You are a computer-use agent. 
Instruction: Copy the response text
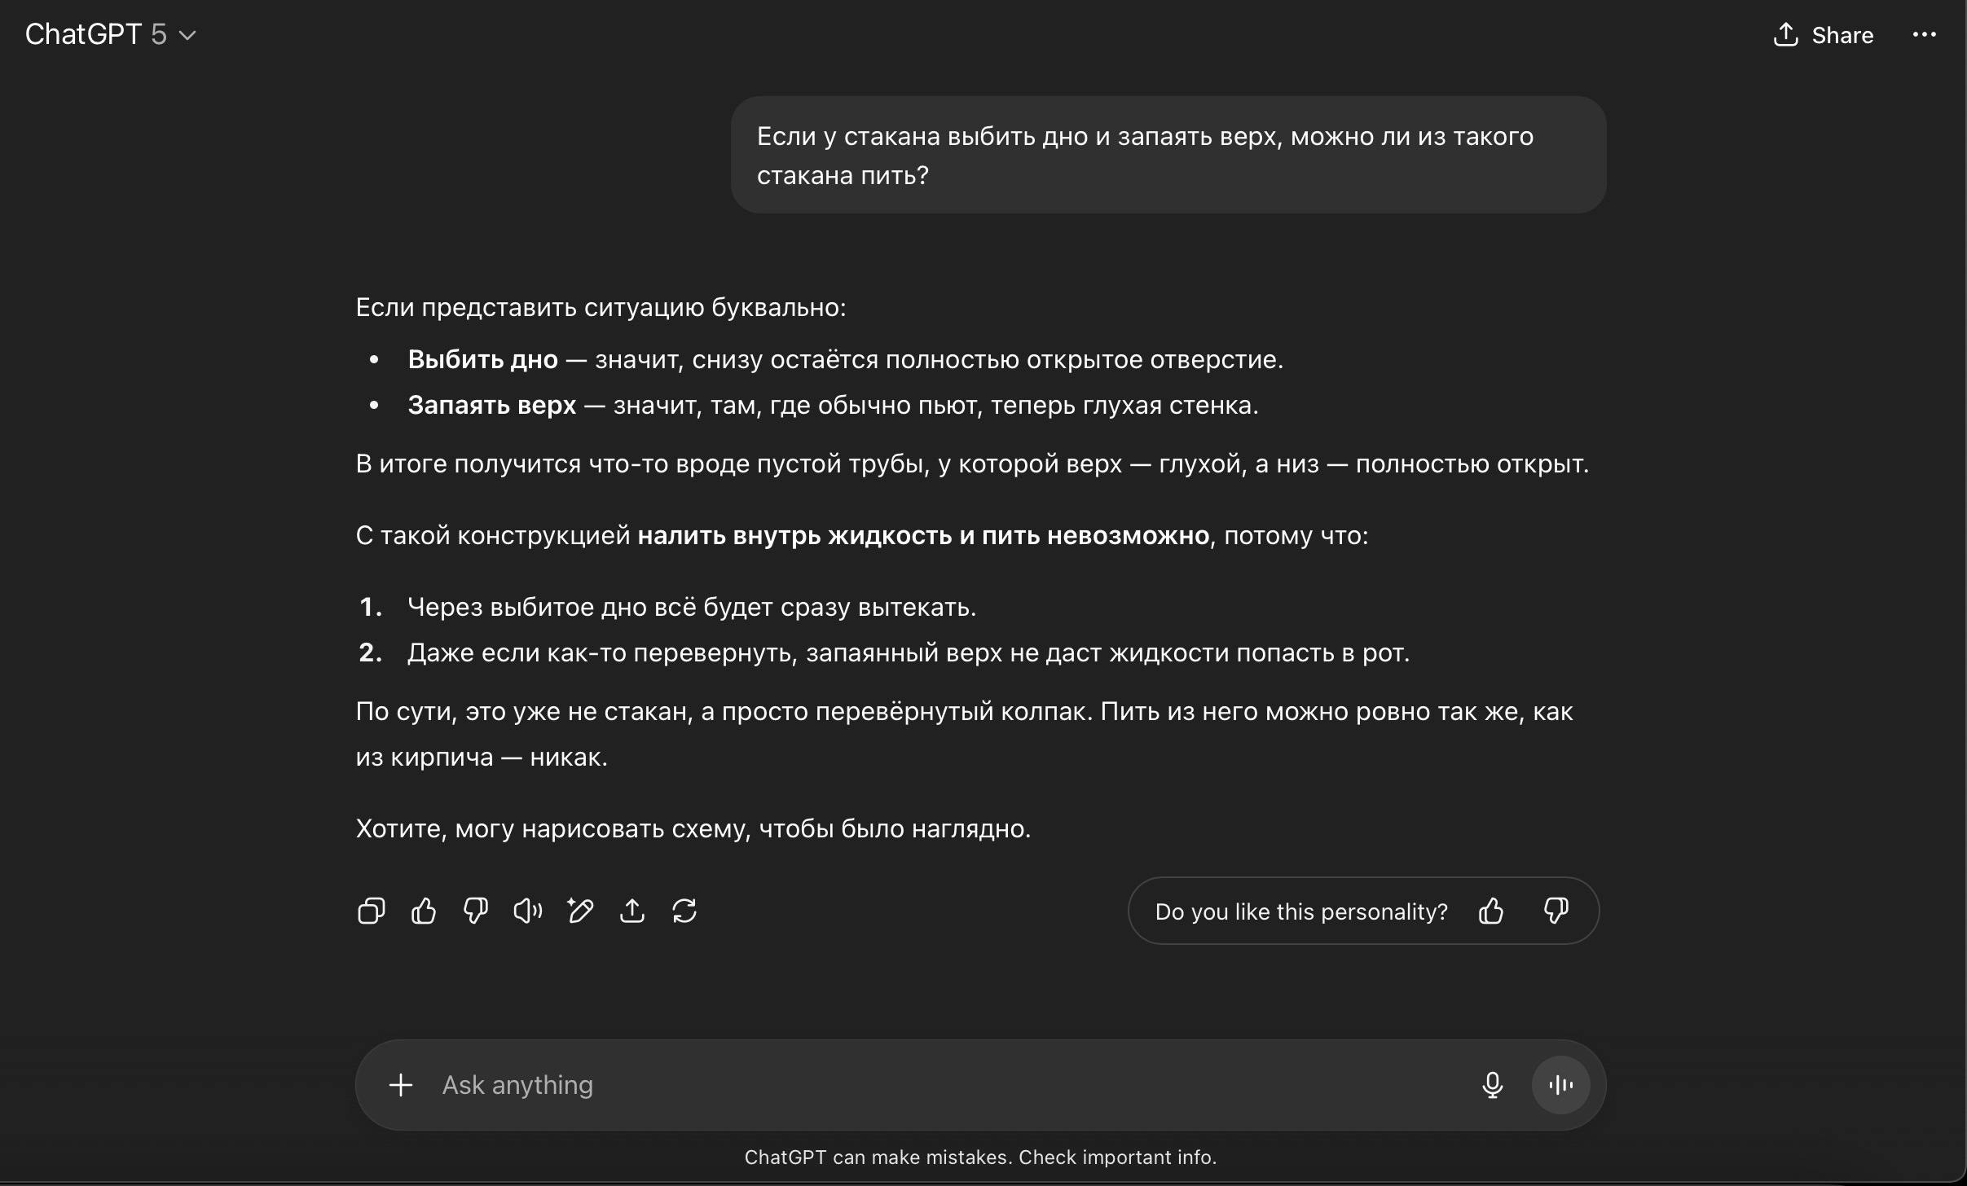tap(371, 911)
